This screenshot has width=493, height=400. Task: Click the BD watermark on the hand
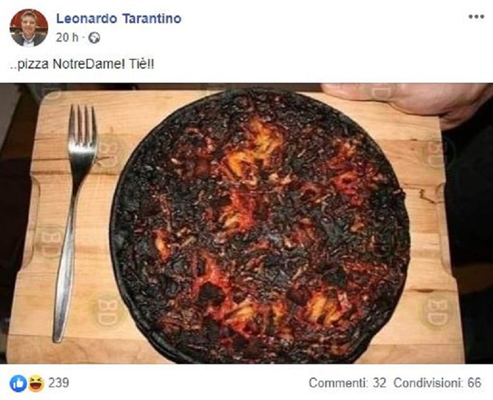381,91
